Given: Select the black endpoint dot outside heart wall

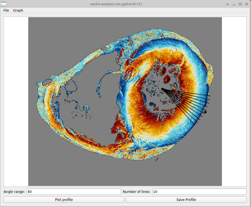Looking at the screenshot, I should [205, 112].
